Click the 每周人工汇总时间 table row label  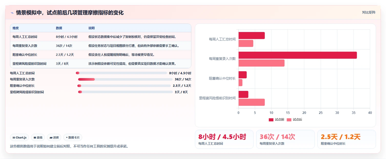click(x=25, y=37)
